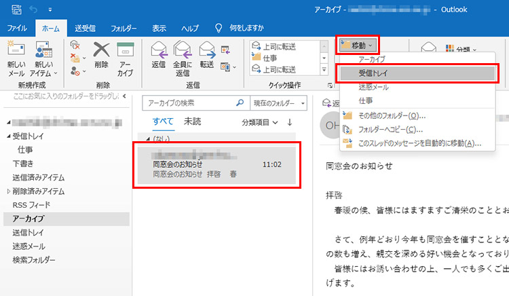This screenshot has width=509, height=296.
Task: Click the 削除 (Delete) X icon
Action: coord(102,51)
